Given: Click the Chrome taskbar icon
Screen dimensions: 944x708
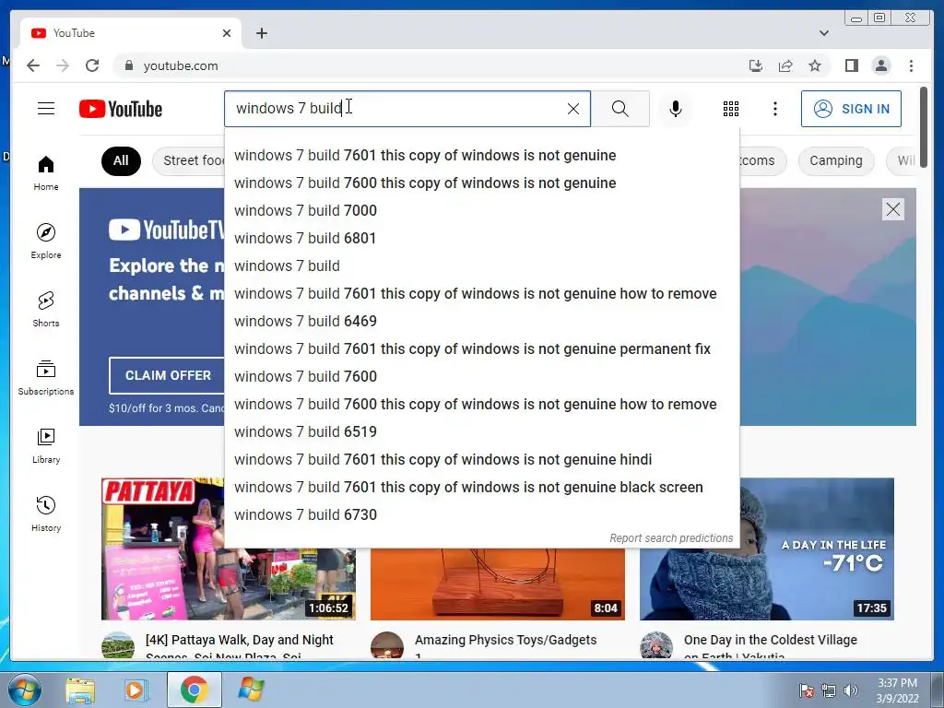Looking at the screenshot, I should click(x=194, y=690).
